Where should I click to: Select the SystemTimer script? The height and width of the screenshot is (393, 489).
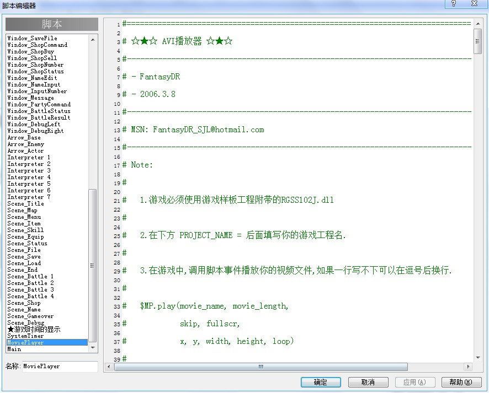tap(47, 336)
